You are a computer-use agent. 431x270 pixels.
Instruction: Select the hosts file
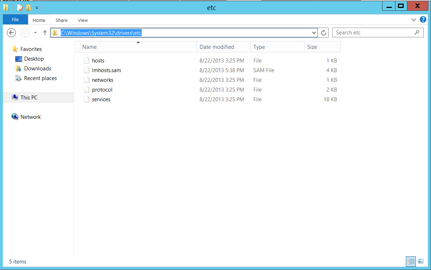tap(98, 60)
